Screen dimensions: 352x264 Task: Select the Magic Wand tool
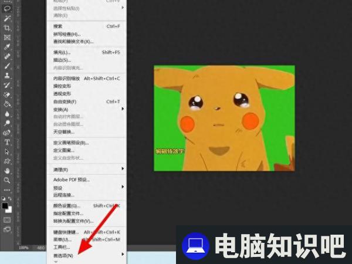pos(7,18)
